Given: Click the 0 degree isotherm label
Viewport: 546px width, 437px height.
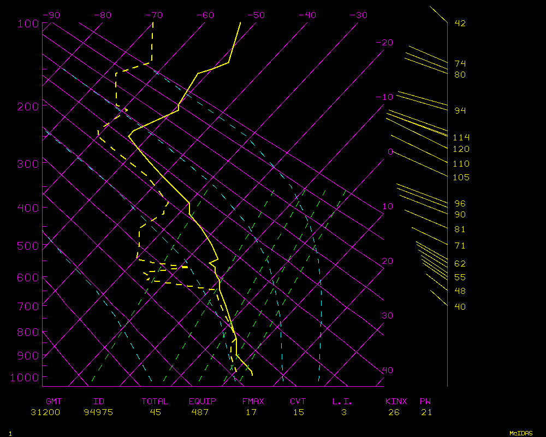Looking at the screenshot, I should coord(390,151).
